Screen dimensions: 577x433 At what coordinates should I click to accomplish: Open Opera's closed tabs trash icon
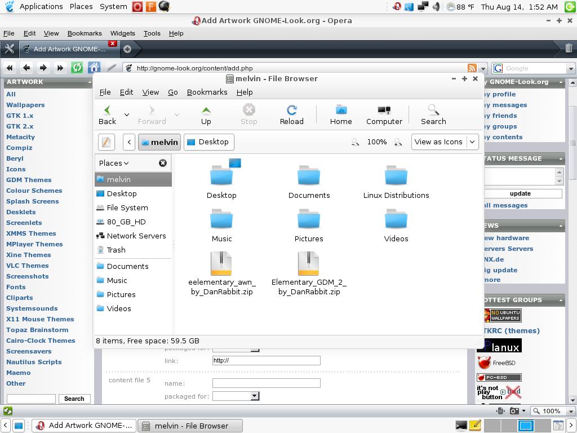coord(569,48)
